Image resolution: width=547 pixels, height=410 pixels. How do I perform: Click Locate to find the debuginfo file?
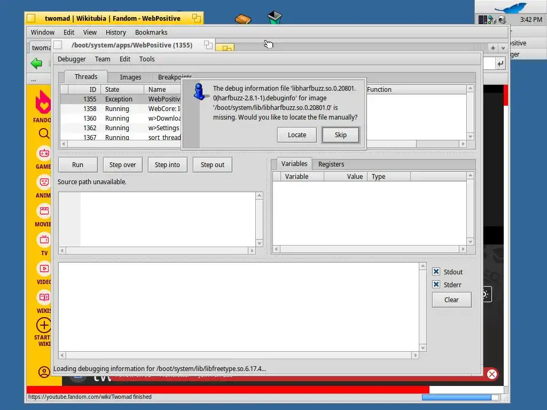pos(297,135)
